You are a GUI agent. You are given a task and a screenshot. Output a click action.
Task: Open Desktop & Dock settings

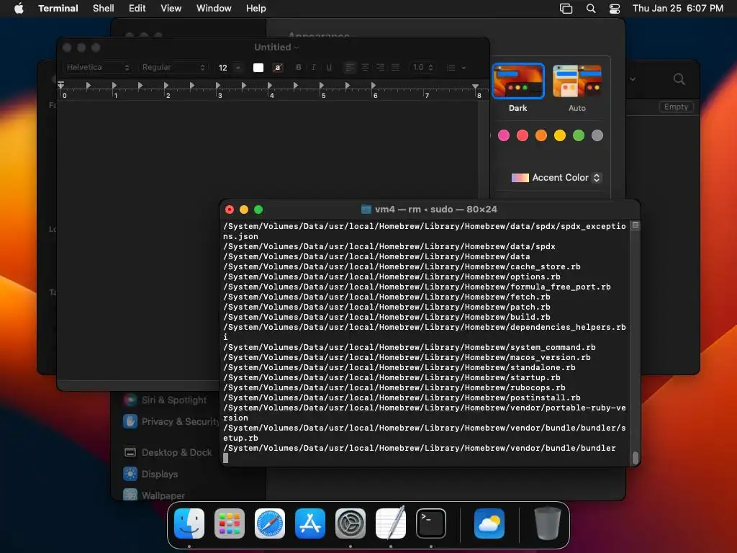tap(168, 452)
